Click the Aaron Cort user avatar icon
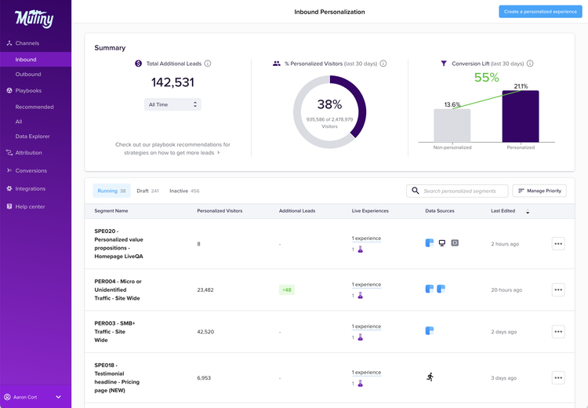Viewport: 588px width, 408px height. point(7,397)
